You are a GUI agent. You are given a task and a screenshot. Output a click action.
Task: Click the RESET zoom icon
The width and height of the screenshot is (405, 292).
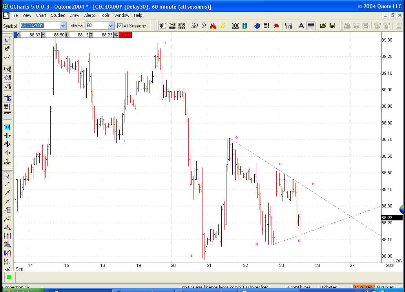(x=7, y=162)
